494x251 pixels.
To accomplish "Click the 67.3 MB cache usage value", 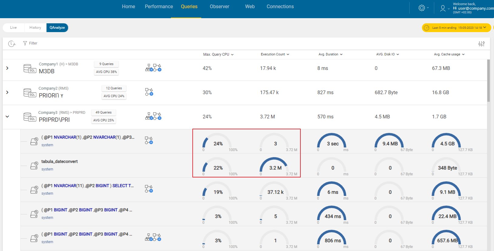I will tap(441, 68).
